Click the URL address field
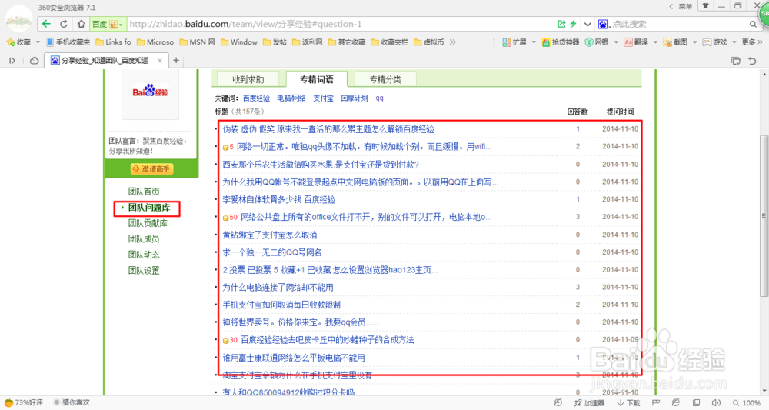The height and width of the screenshot is (410, 769). [x=339, y=24]
